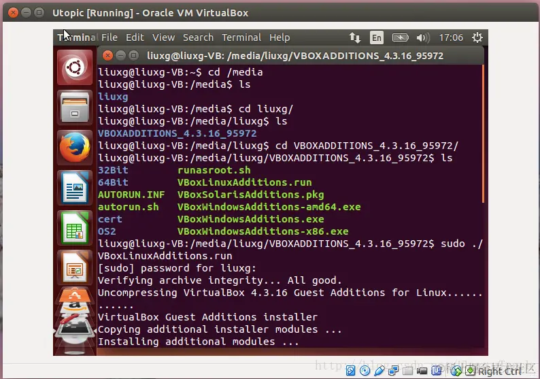Open the battery indicator menu
This screenshot has height=379, width=540.
[x=400, y=37]
